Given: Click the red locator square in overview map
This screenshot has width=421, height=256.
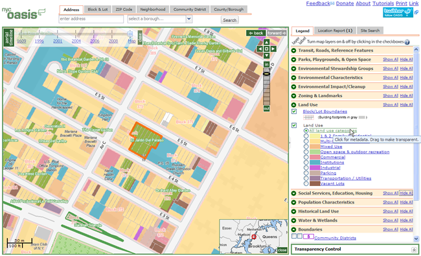Looking at the screenshot, I should click(x=254, y=237).
